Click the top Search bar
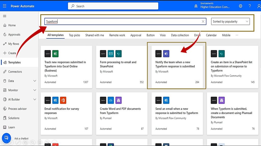Screen dimensions: 261x146 tap(113, 6)
